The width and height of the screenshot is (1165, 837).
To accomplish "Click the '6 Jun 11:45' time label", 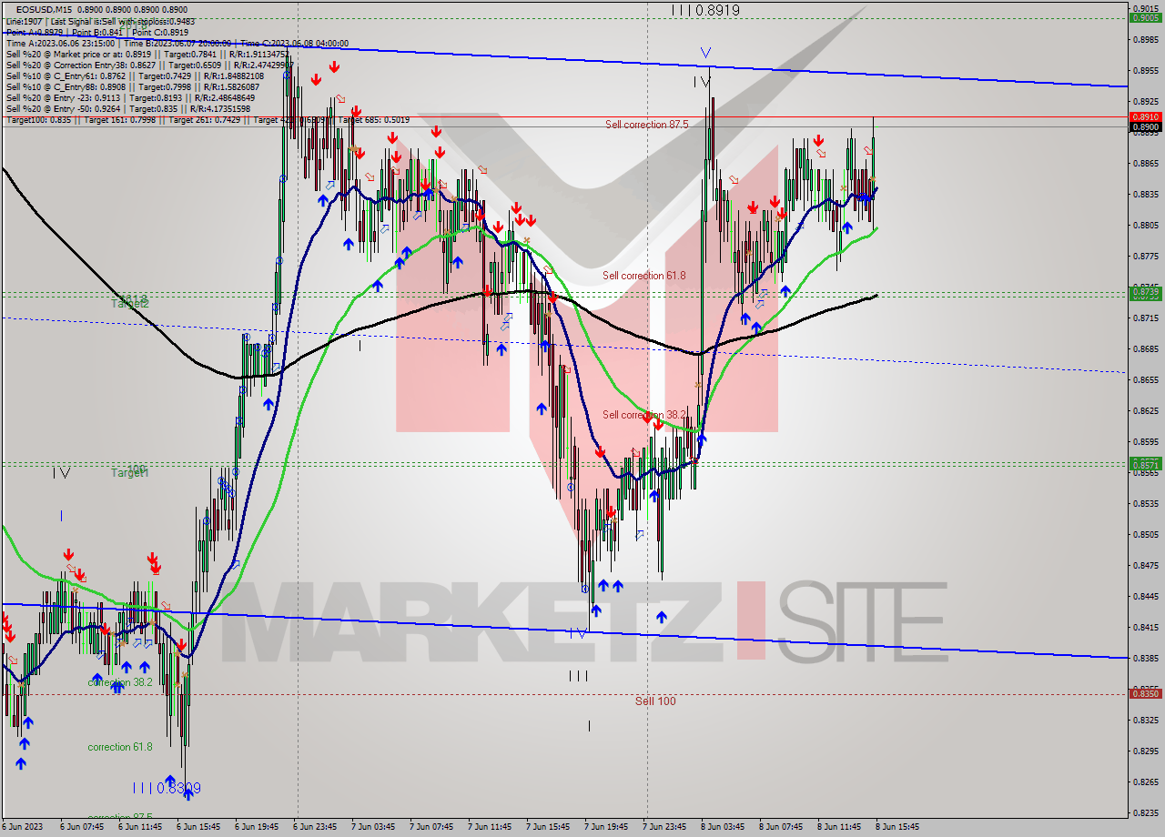I will (139, 827).
